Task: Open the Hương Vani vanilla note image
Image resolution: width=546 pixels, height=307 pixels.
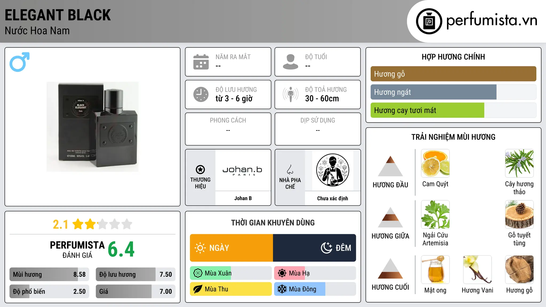Action: point(477,270)
